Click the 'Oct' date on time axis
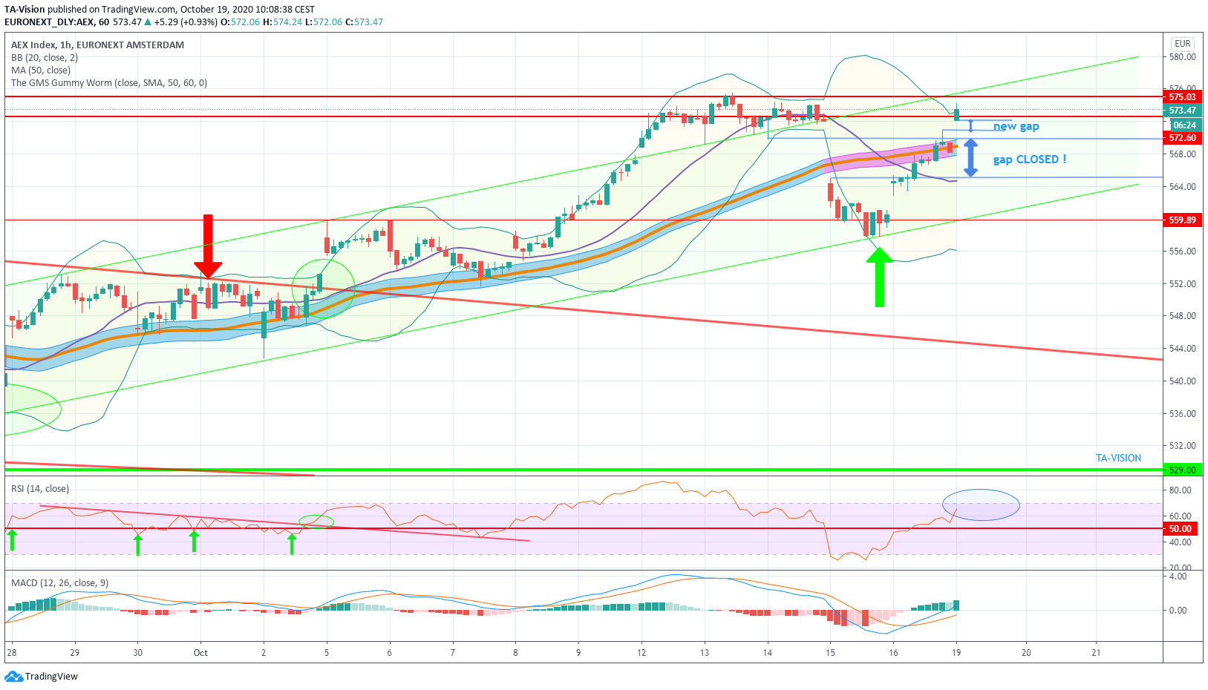 point(200,653)
